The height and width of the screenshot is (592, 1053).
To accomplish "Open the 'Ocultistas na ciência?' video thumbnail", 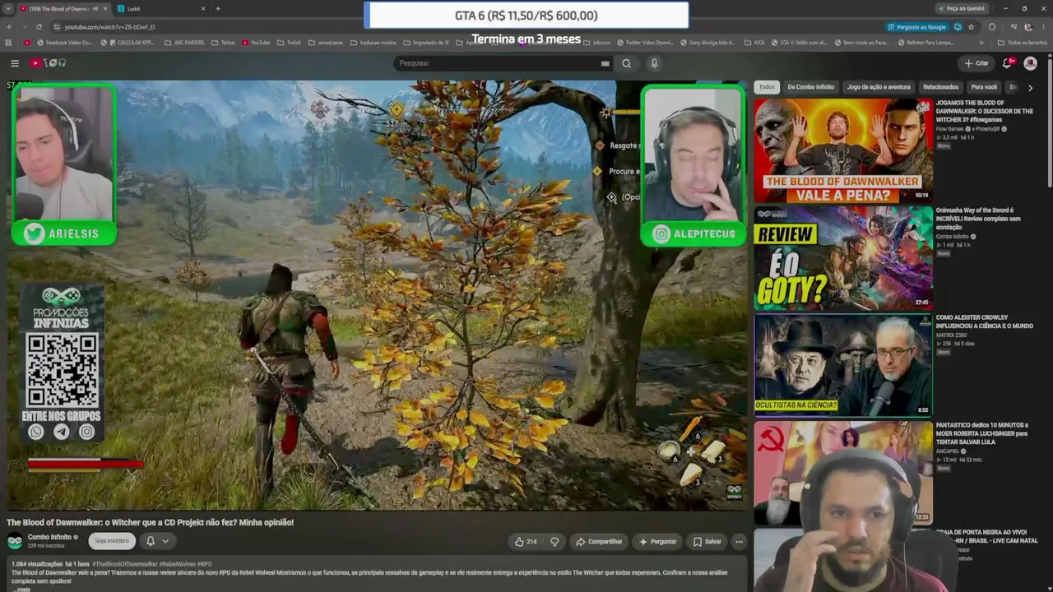I will click(x=843, y=365).
